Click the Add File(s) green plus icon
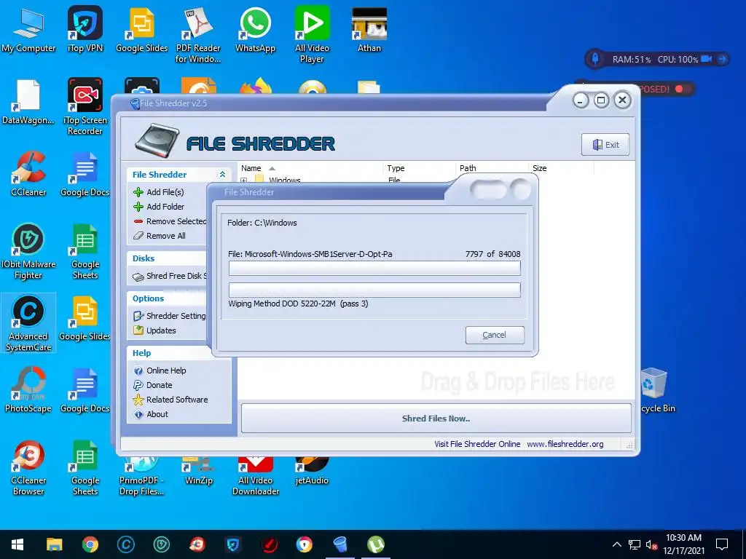Viewport: 746px width, 559px height. pos(138,192)
